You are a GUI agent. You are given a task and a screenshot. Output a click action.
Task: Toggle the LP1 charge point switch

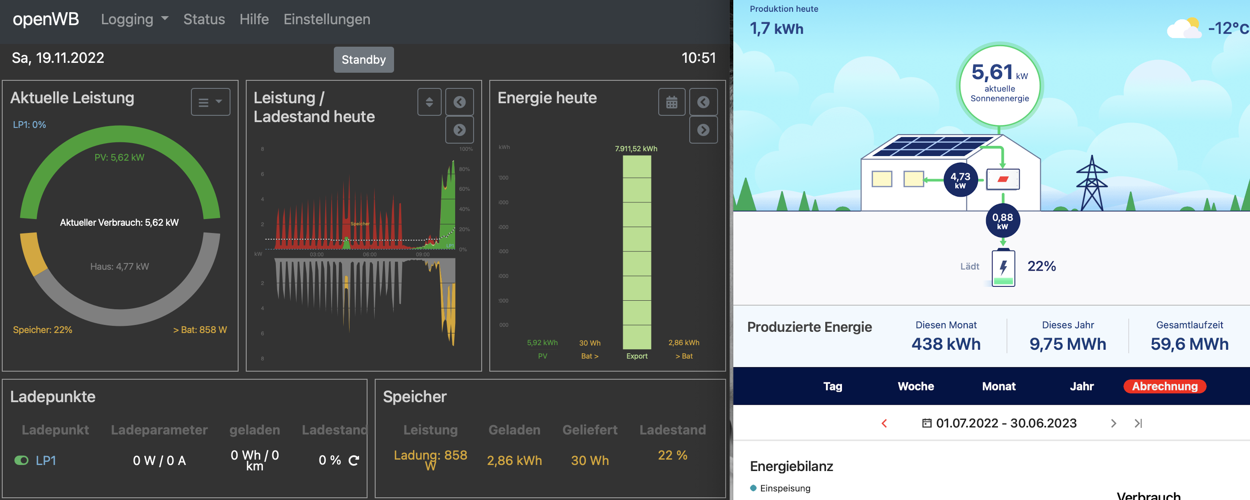point(22,460)
